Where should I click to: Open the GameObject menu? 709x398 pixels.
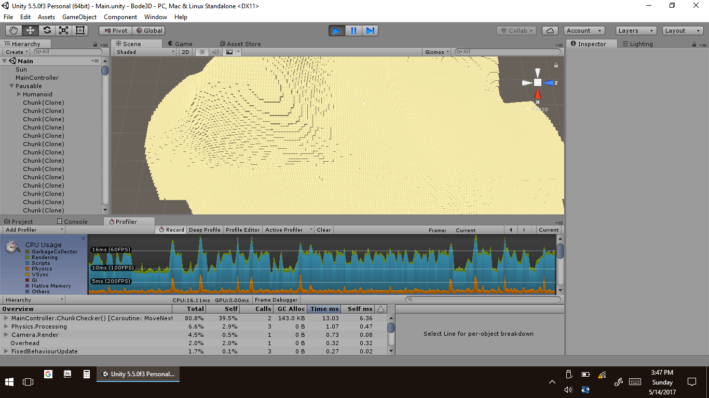pos(79,17)
